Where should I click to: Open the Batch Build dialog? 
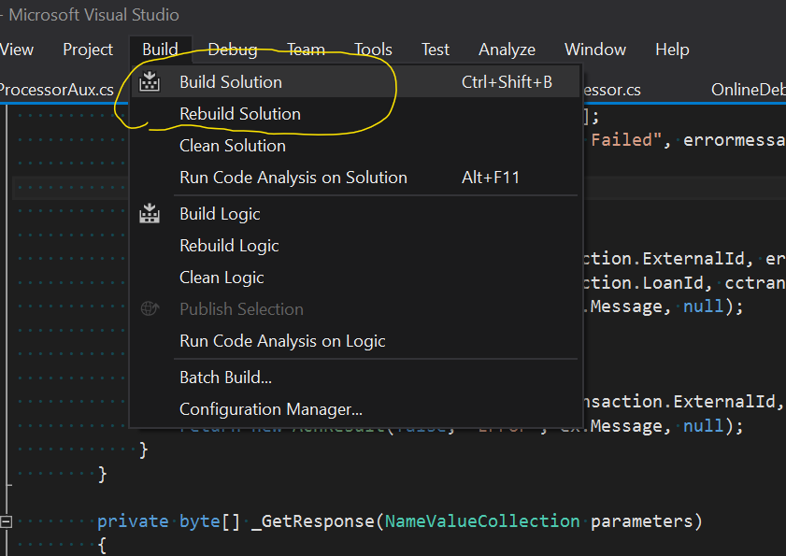[x=225, y=378]
